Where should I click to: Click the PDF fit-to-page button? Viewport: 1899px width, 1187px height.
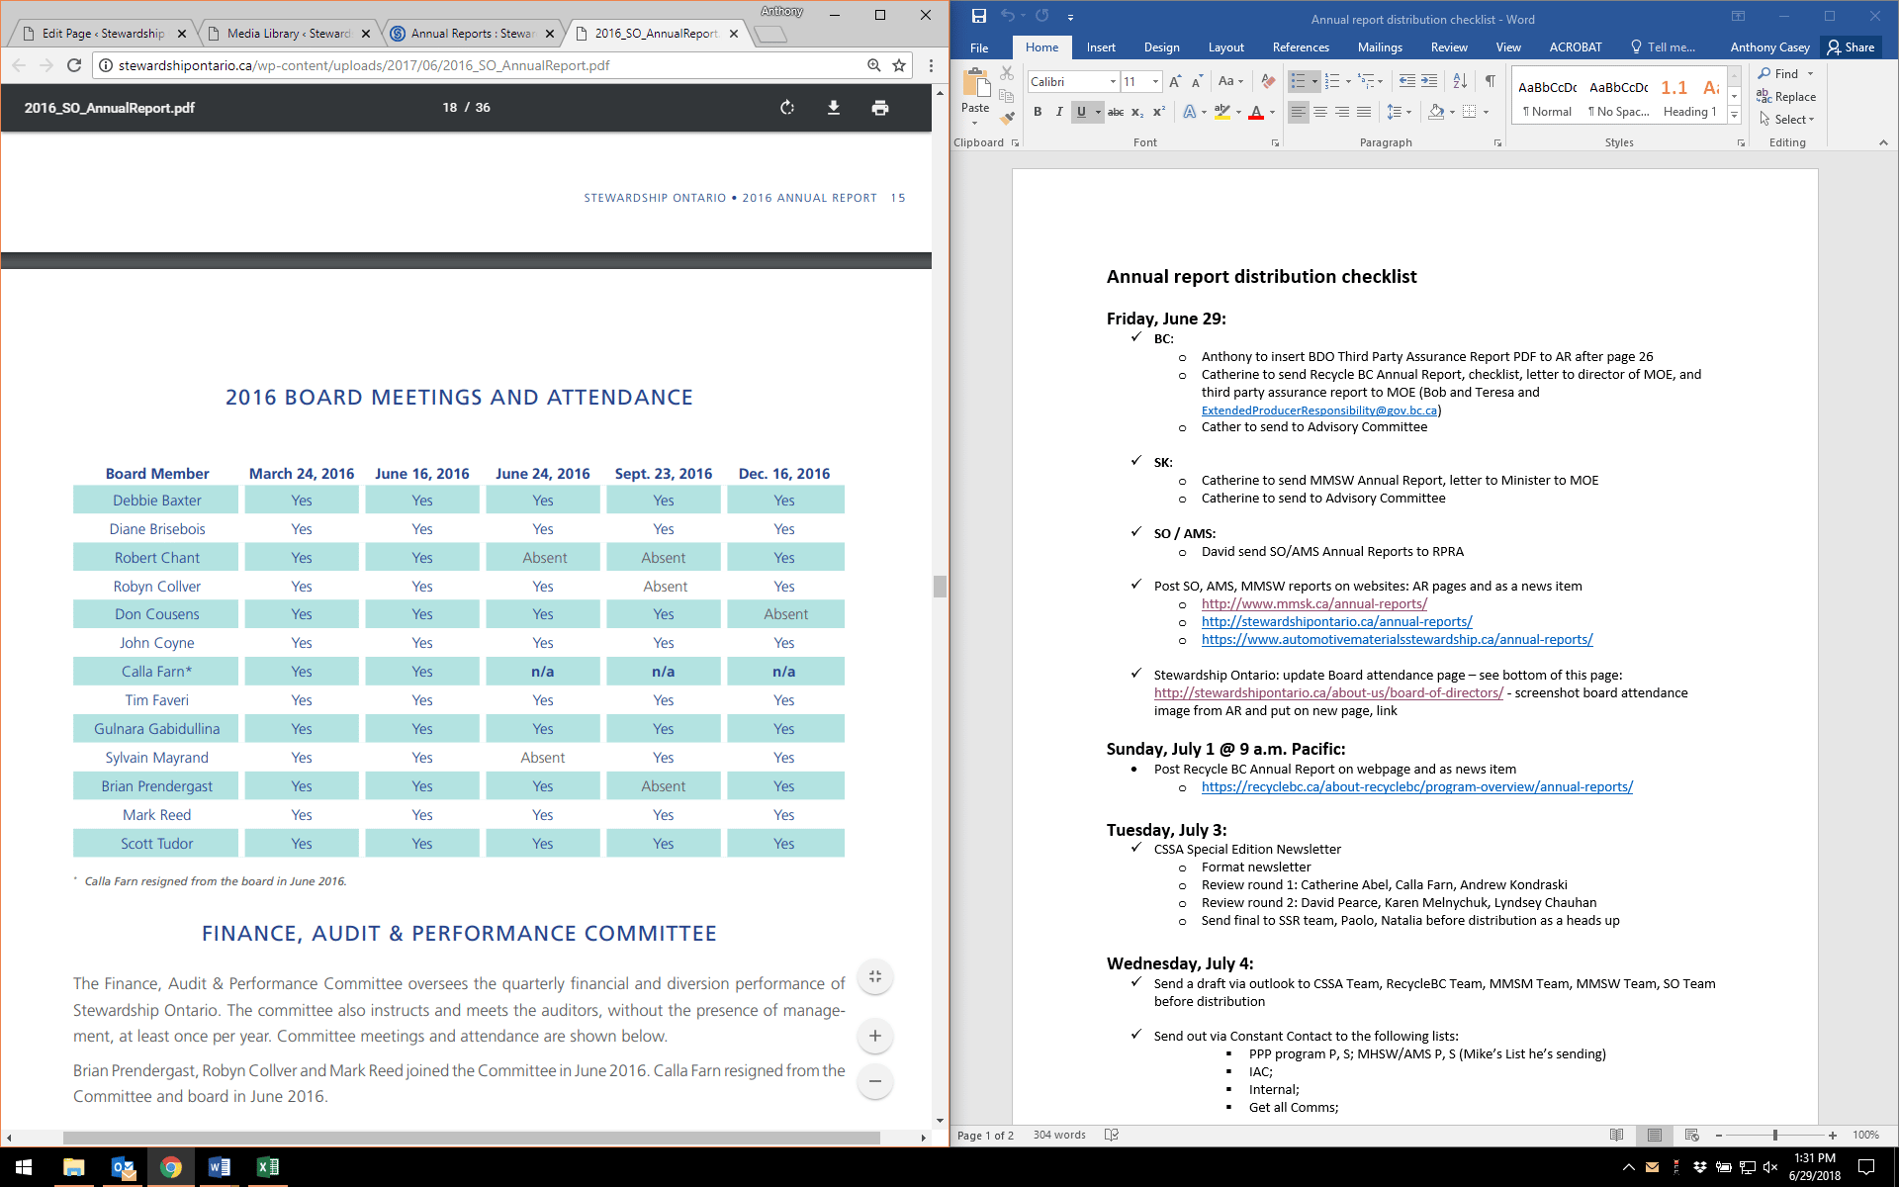pyautogui.click(x=875, y=977)
